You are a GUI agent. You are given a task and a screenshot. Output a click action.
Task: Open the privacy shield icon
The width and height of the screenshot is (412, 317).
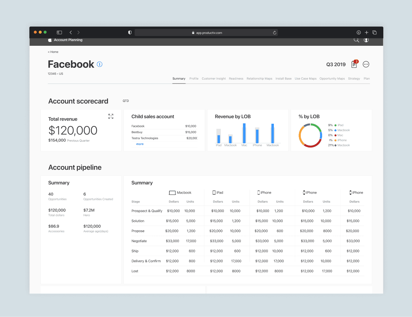pyautogui.click(x=130, y=33)
